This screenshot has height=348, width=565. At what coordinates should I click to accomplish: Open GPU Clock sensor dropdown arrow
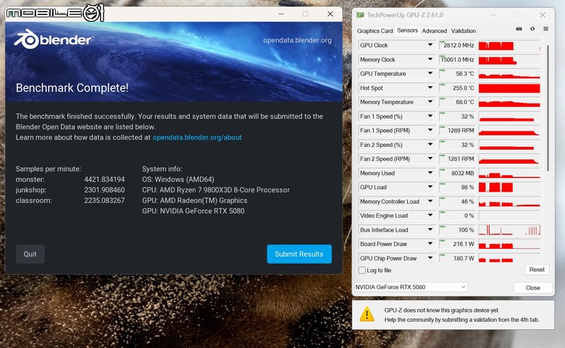430,45
